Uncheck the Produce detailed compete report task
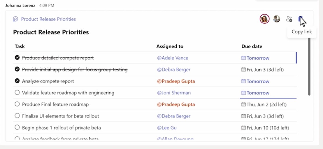Image resolution: width=323 pixels, height=149 pixels. [17, 58]
